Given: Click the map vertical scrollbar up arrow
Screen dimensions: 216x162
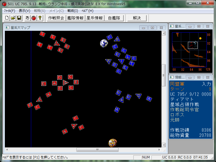Looking at the screenshot, I should click(x=164, y=33).
